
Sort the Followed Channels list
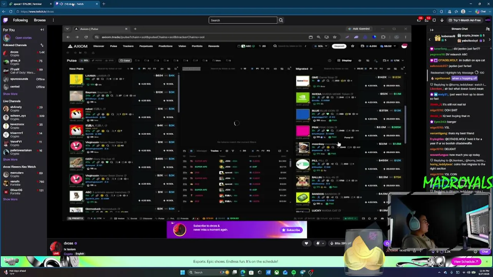[x=42, y=45]
